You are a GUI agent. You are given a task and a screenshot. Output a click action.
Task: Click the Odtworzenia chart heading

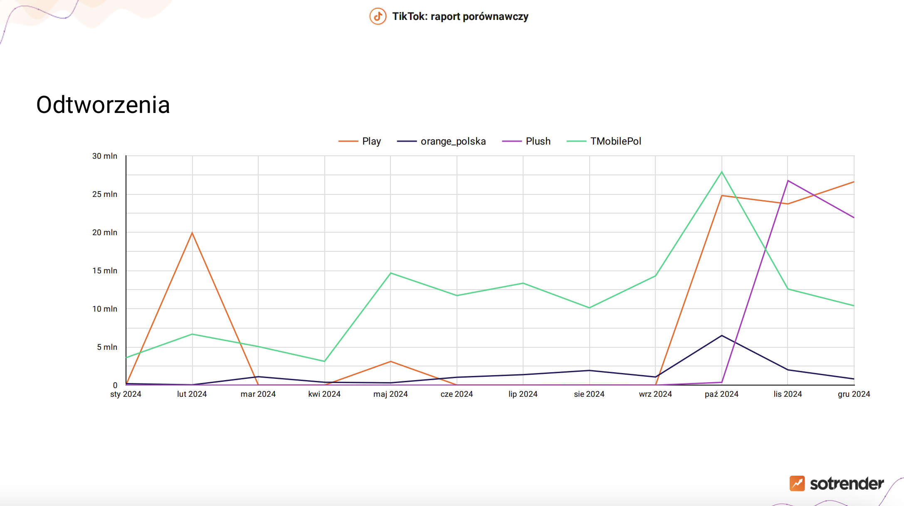click(103, 105)
